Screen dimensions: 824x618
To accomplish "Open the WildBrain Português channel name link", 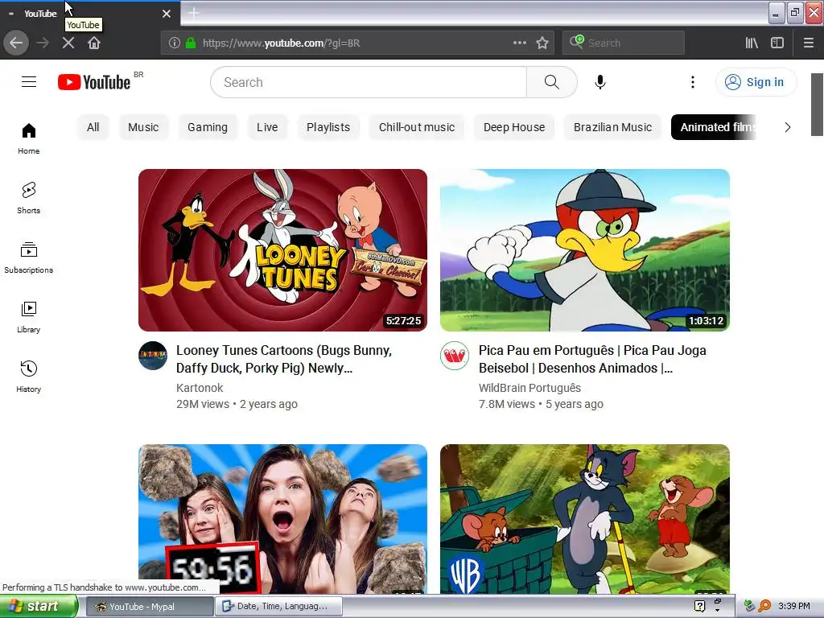I will tap(529, 388).
